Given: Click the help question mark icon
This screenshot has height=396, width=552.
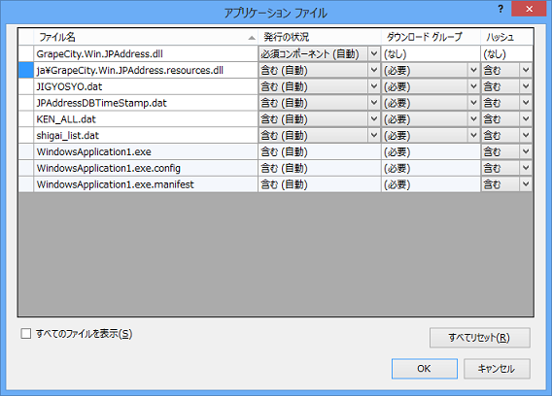Looking at the screenshot, I should tap(500, 9).
